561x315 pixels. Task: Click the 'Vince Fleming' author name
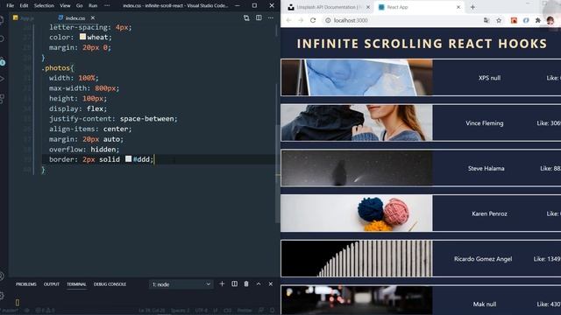pyautogui.click(x=485, y=123)
